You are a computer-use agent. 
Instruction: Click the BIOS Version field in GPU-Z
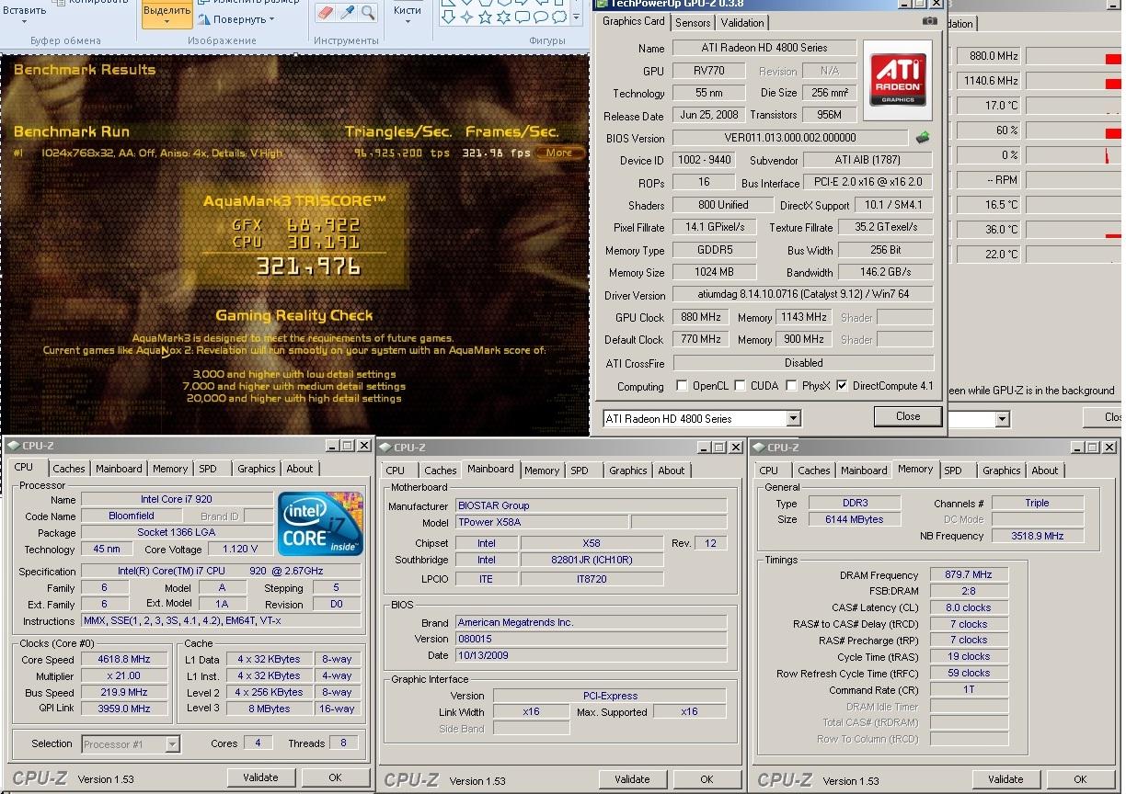[790, 138]
